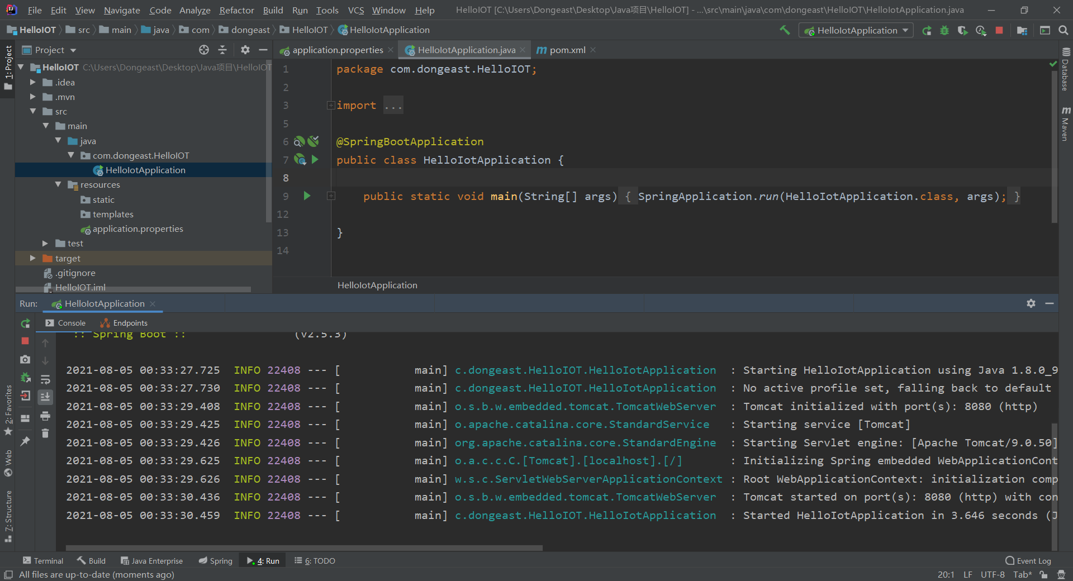Hide the Project panel with minus icon
Viewport: 1073px width, 581px height.
coord(263,50)
